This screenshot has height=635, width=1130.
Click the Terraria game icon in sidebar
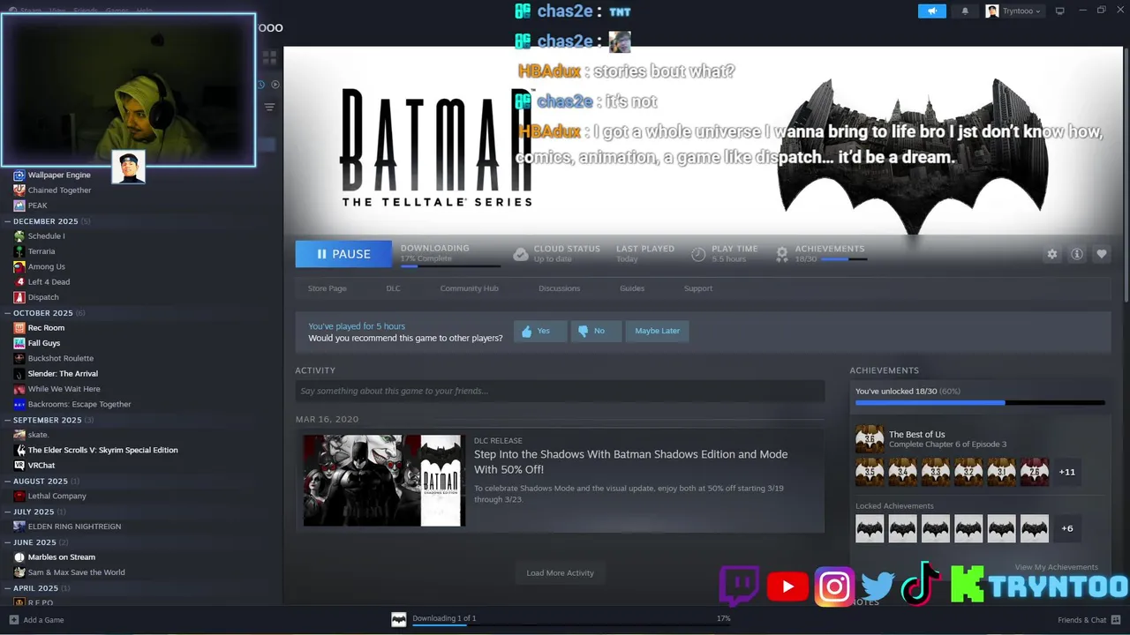[x=19, y=251]
